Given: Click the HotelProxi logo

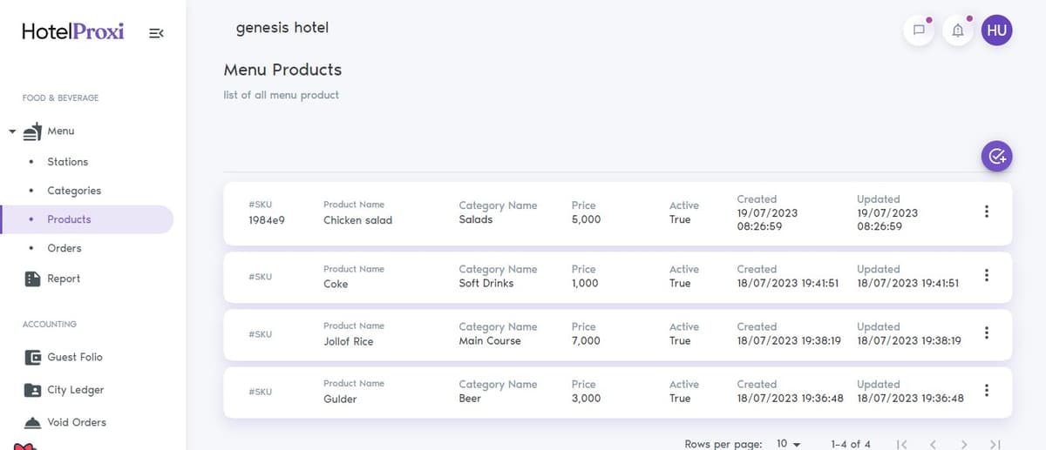Looking at the screenshot, I should 73,31.
